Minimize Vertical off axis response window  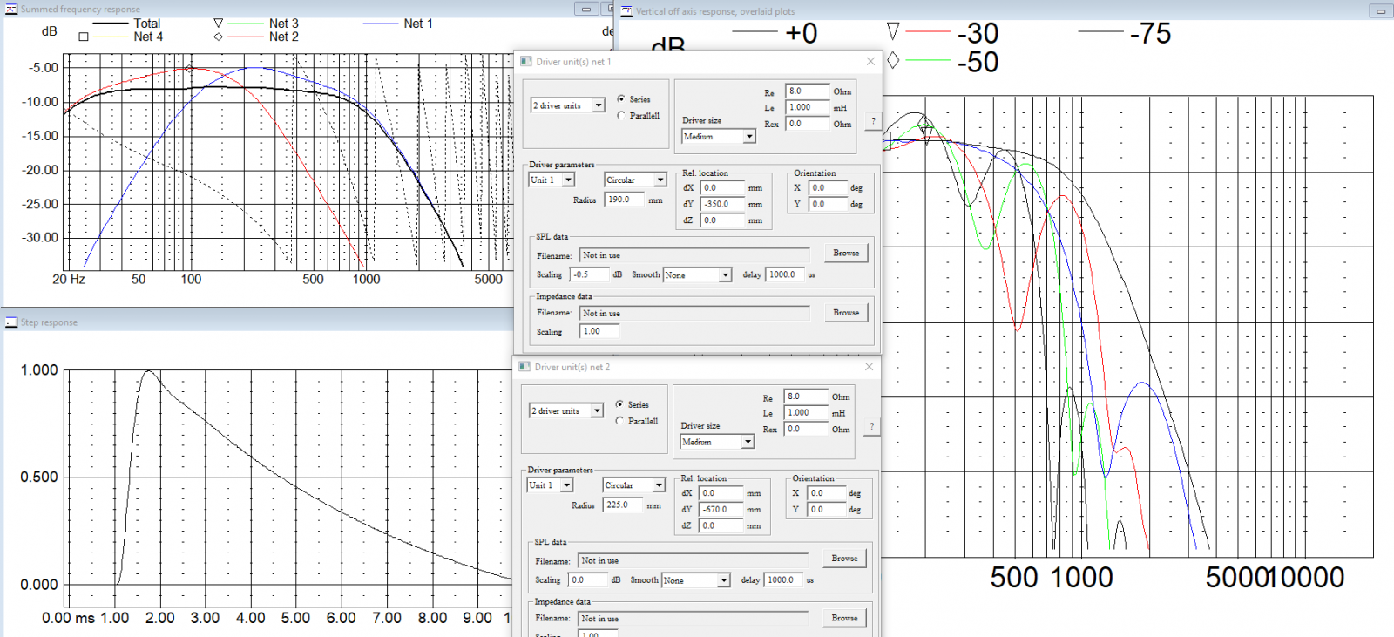(1380, 10)
